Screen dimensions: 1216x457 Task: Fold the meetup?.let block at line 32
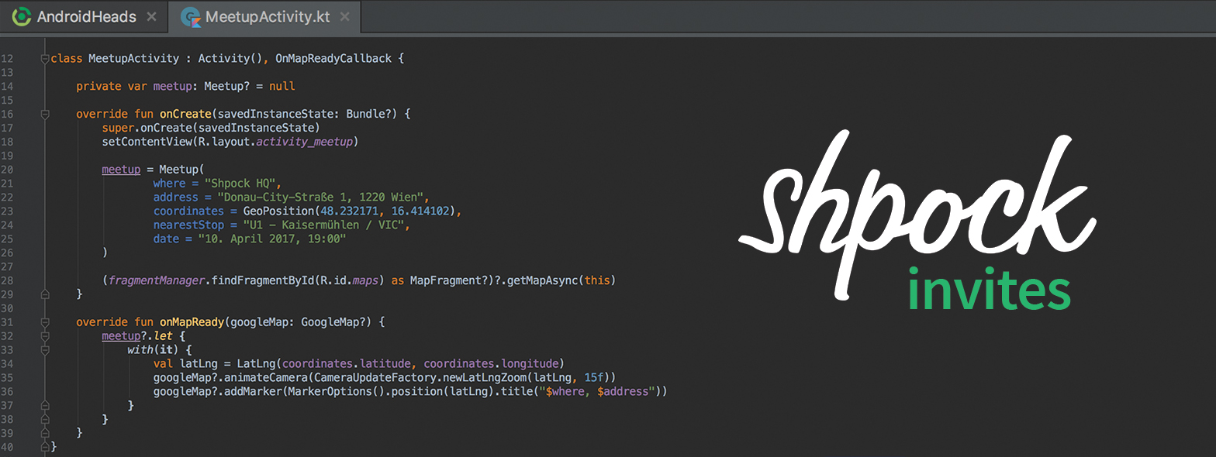point(45,335)
